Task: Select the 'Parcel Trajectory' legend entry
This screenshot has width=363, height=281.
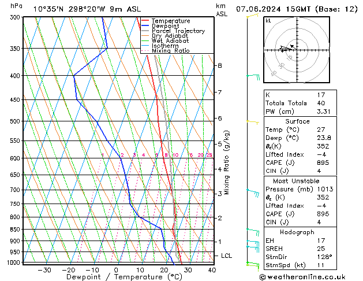Action: (x=178, y=31)
